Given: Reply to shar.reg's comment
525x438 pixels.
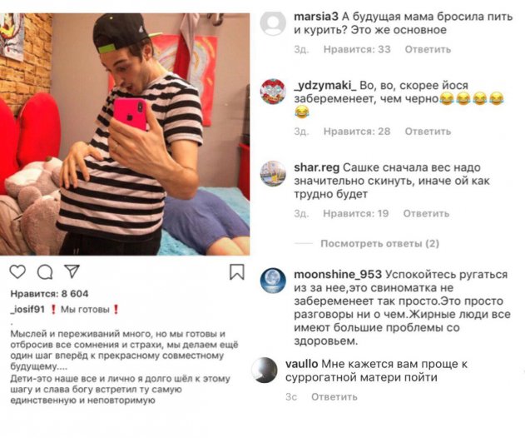Looking at the screenshot, I should tap(426, 213).
